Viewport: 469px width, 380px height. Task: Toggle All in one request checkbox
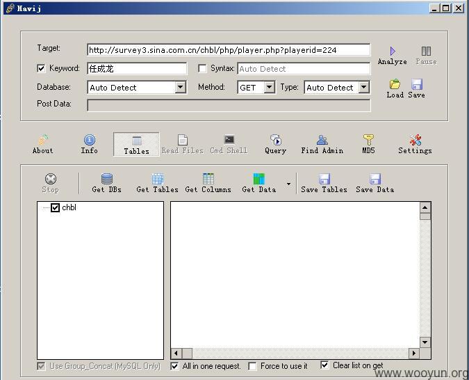174,366
